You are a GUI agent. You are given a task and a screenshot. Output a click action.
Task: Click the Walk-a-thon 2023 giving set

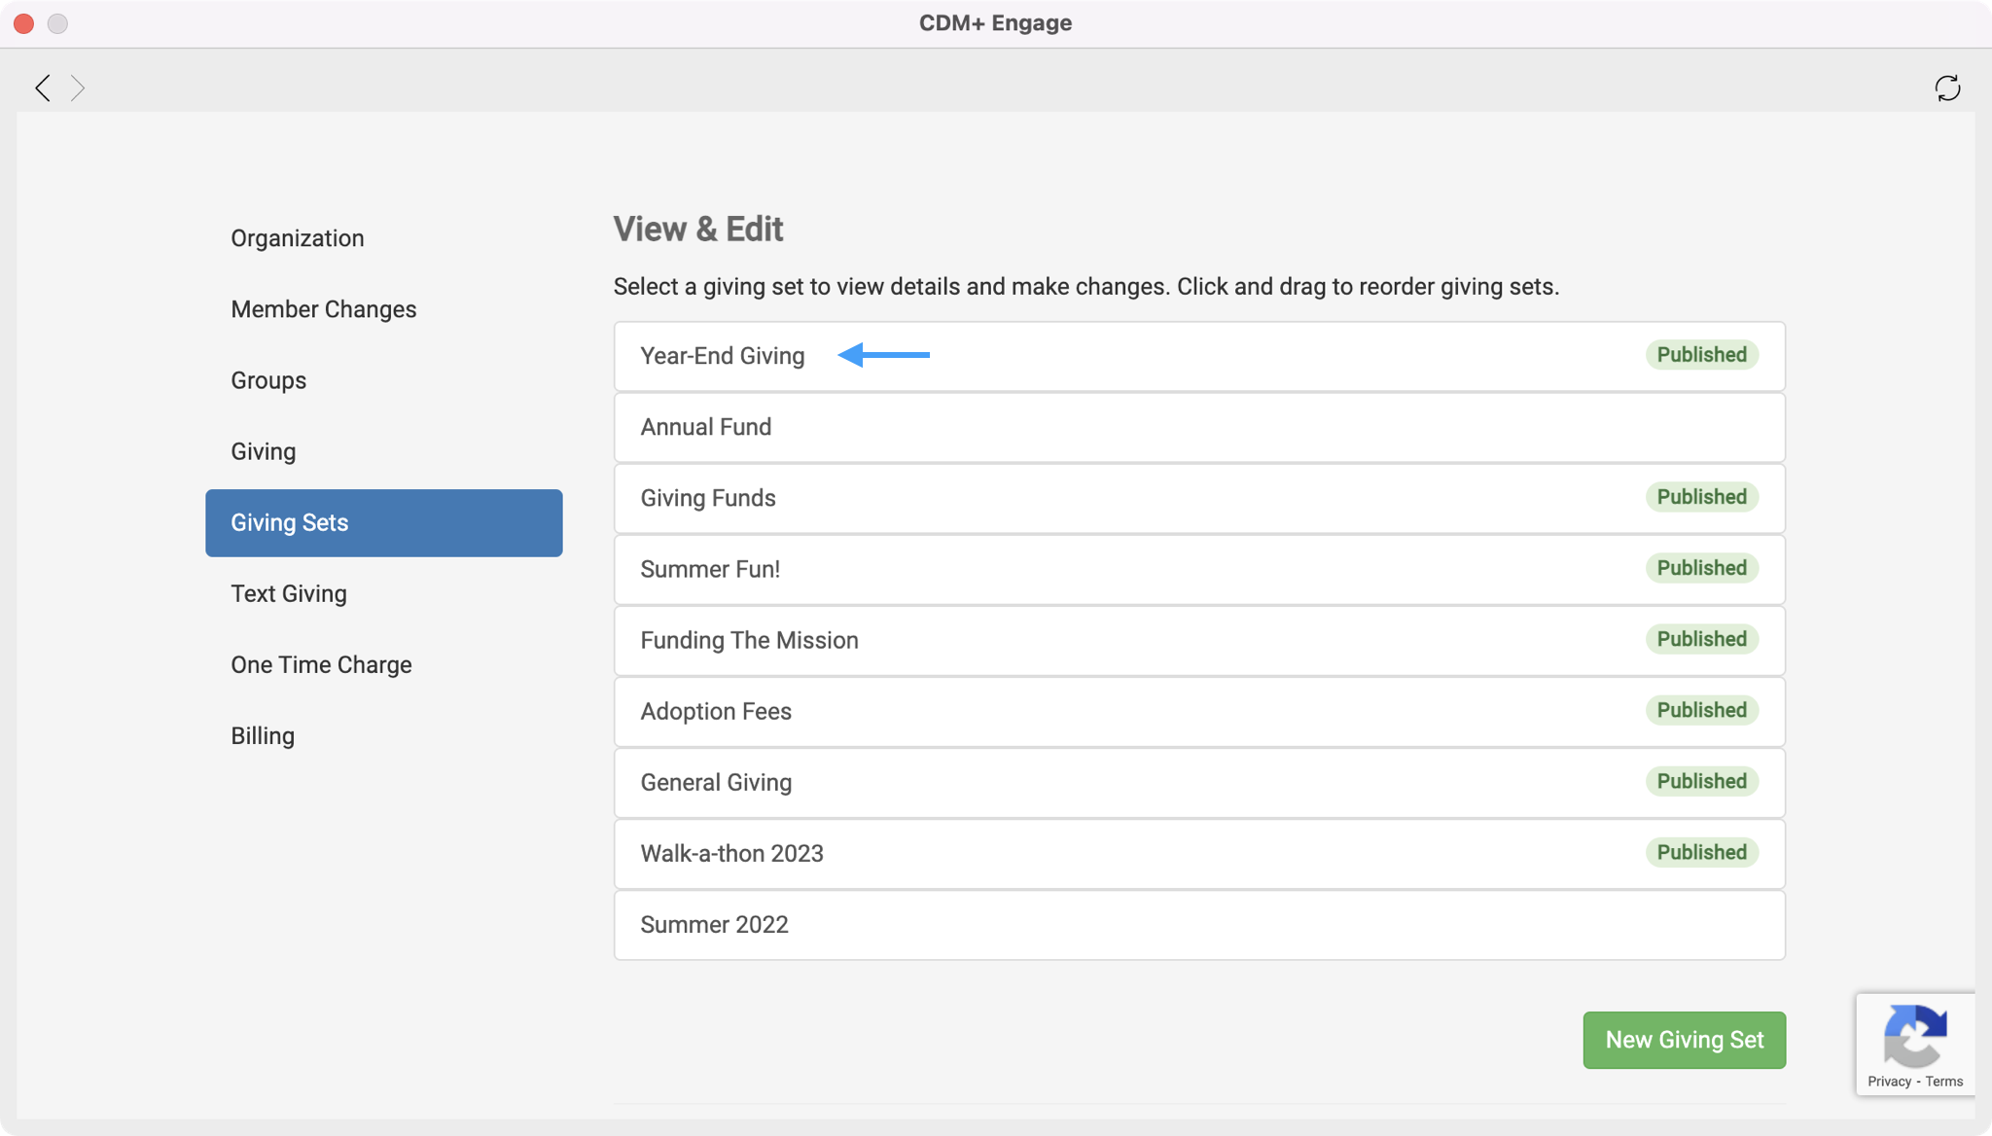coord(731,853)
